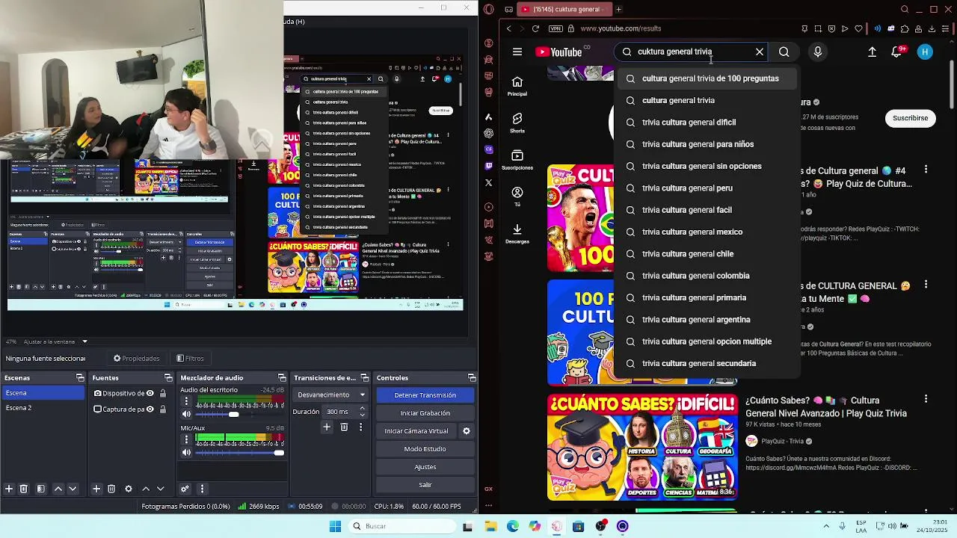Open preview scaling Ajustar a la ventana dropdown
This screenshot has height=538, width=957.
(56, 341)
